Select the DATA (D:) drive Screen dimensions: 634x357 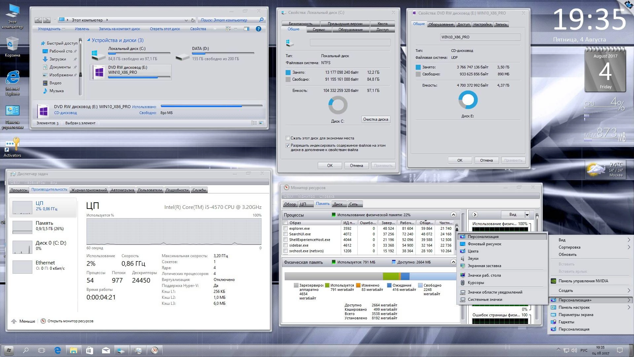pyautogui.click(x=215, y=54)
